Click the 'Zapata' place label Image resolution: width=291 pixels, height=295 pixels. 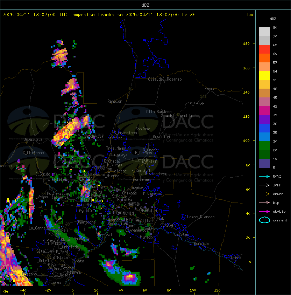click(78, 261)
